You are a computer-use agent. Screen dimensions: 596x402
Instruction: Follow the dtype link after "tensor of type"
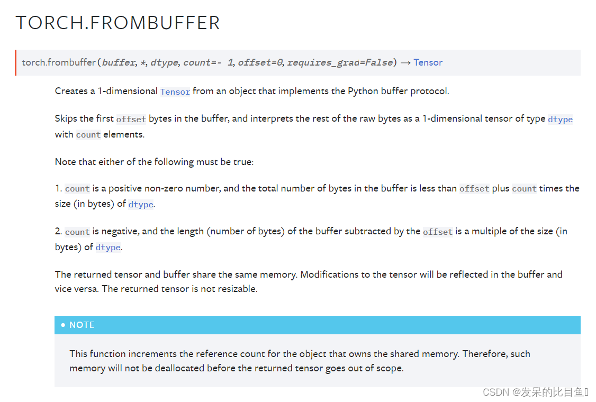pos(560,119)
